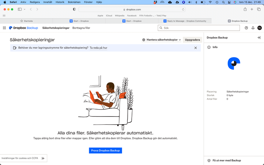Collapse the cookie settings bar arrow

click(43, 158)
